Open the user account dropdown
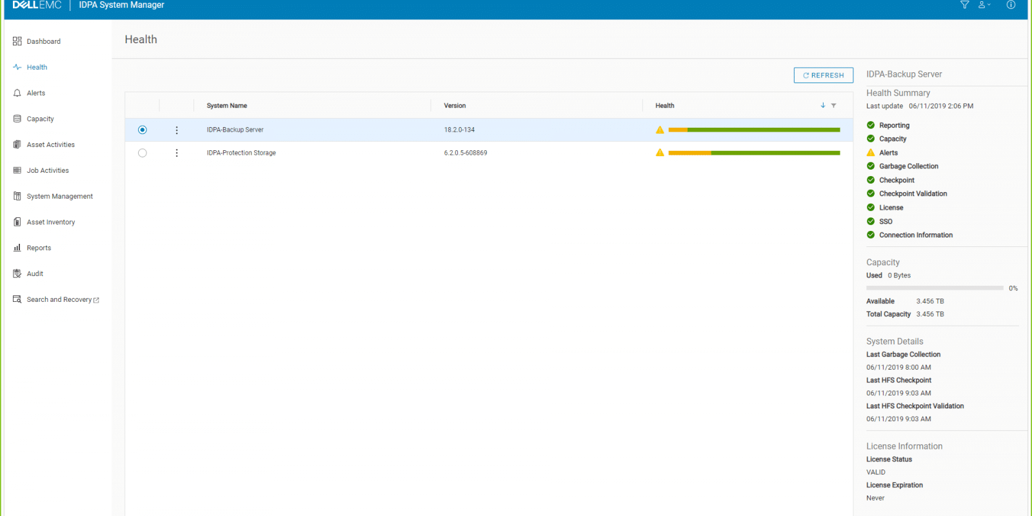1032x516 pixels. click(984, 5)
